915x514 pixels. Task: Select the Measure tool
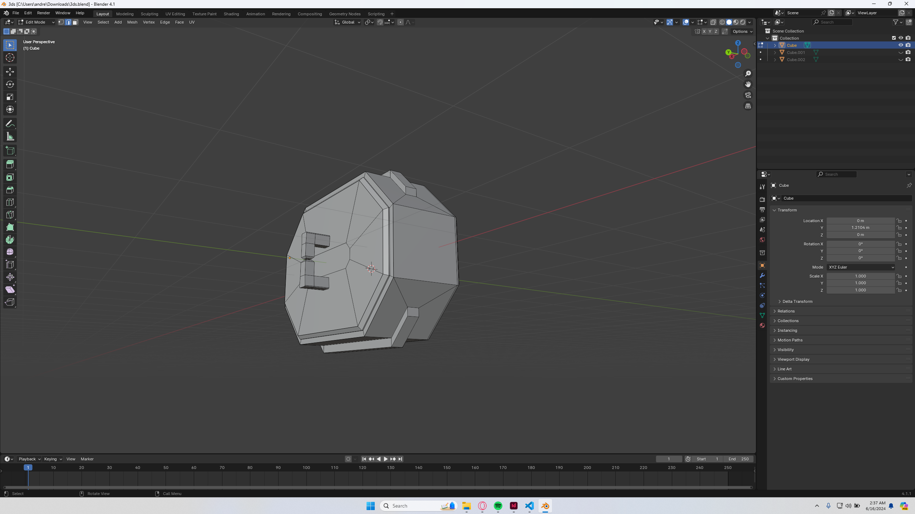coord(10,136)
